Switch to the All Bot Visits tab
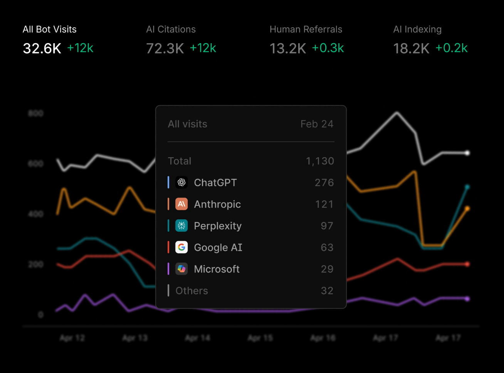 coord(58,40)
